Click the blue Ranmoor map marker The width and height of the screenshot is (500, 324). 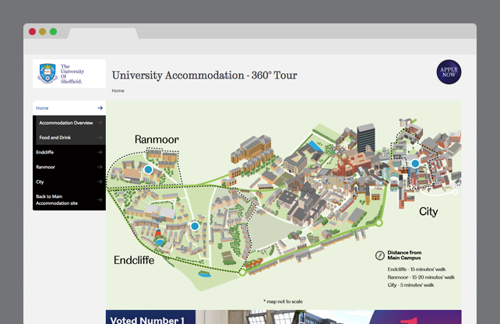point(148,169)
